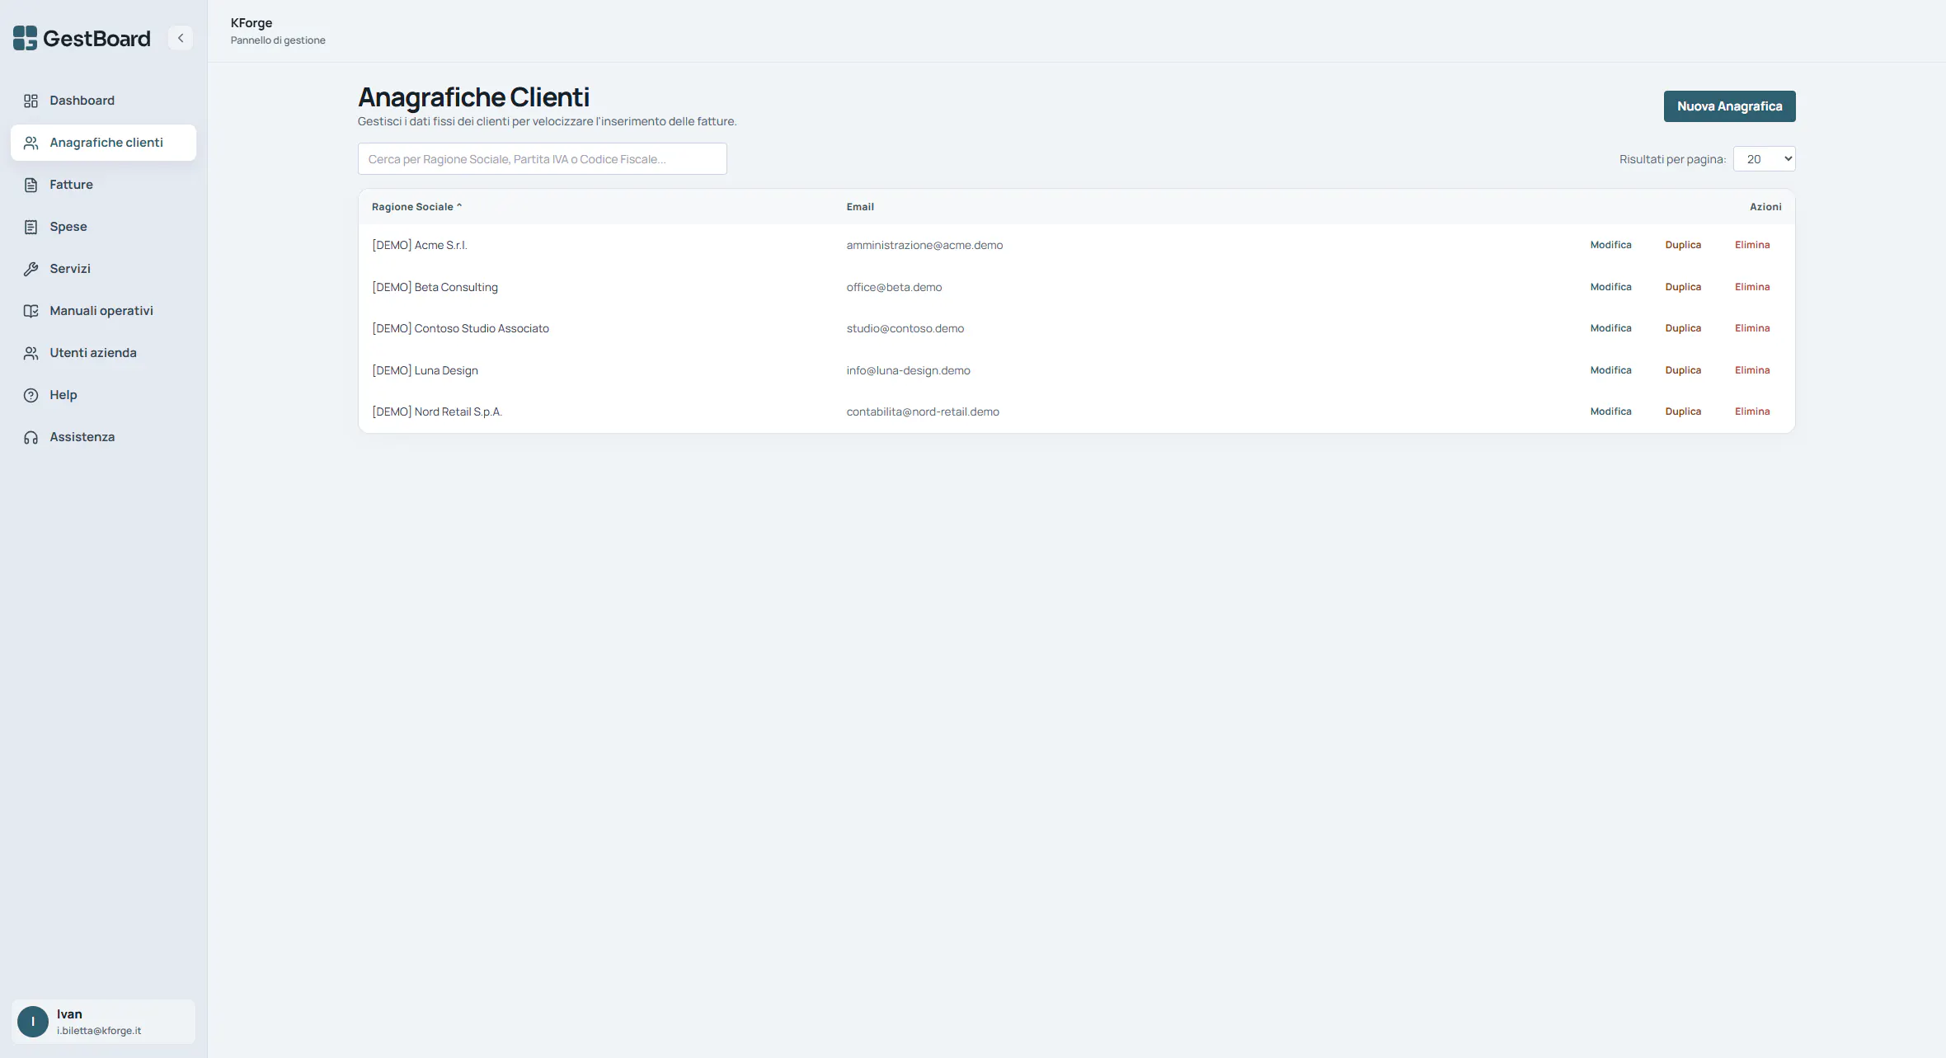
Task: Click the Dashboard grid icon
Action: [31, 101]
